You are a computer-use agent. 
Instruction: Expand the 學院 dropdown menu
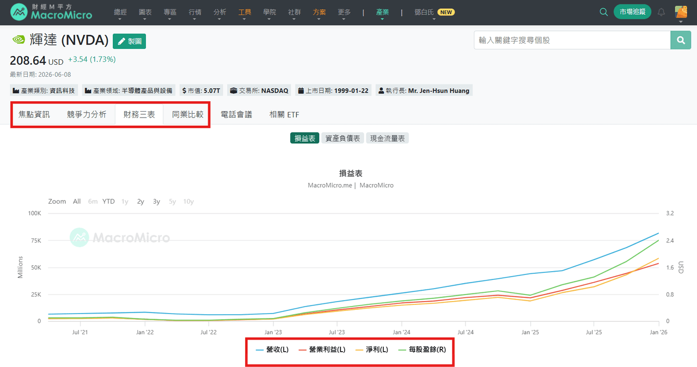[269, 12]
